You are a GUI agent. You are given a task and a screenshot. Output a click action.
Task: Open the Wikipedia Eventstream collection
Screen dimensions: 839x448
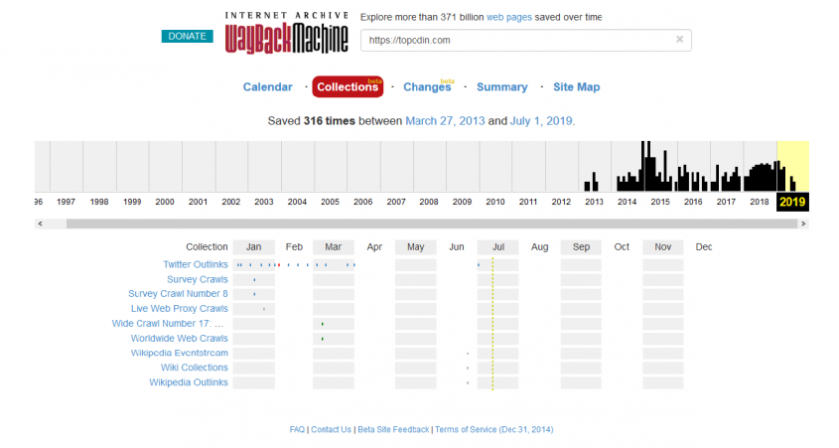tap(179, 353)
